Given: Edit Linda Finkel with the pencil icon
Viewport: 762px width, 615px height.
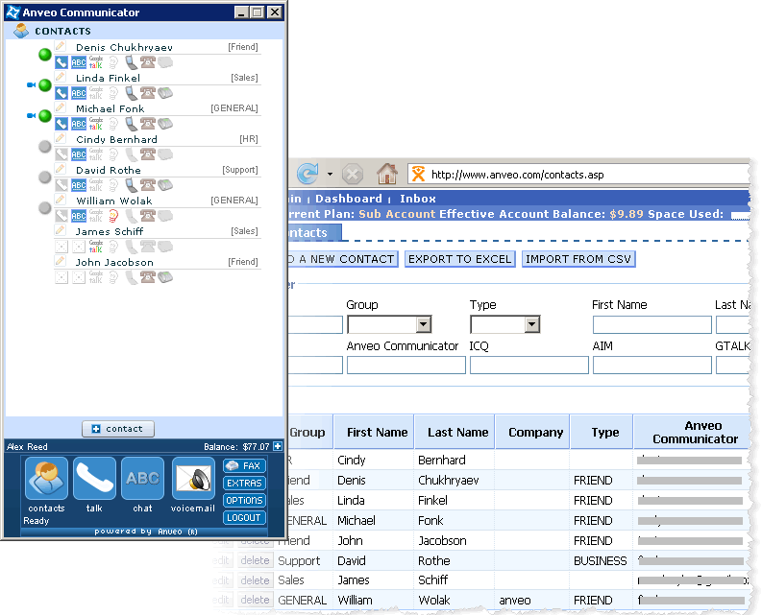Looking at the screenshot, I should coord(61,77).
